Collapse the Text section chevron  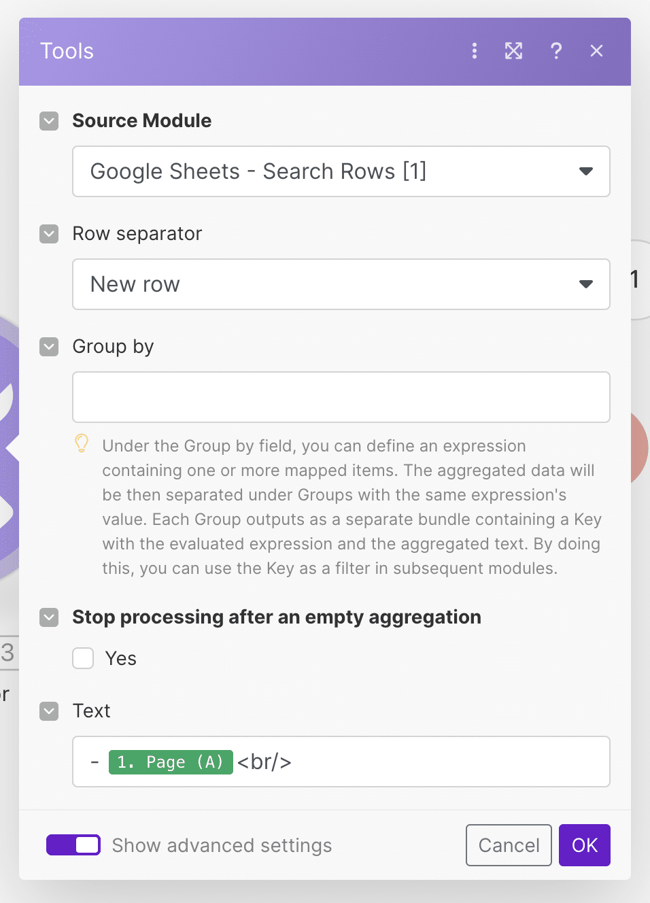[x=49, y=711]
